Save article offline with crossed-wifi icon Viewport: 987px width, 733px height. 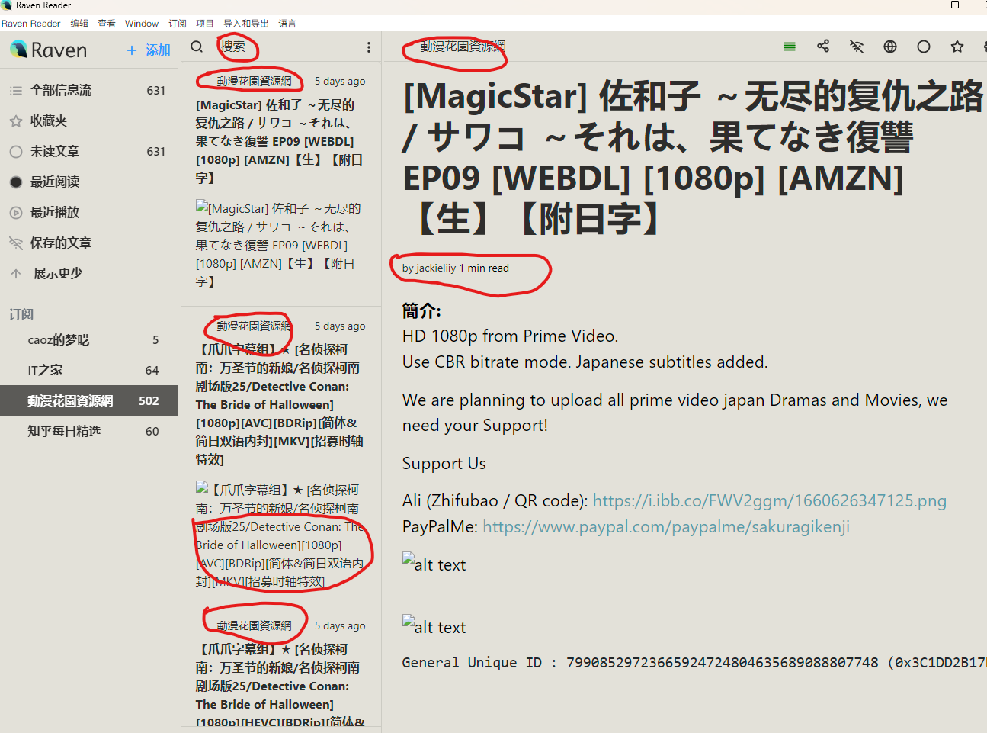(x=857, y=47)
